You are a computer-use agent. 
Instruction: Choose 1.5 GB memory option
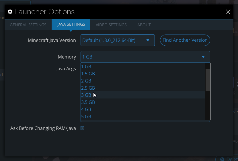click(x=143, y=74)
